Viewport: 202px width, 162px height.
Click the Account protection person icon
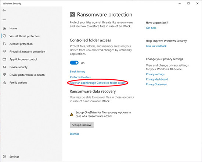pos(4,44)
